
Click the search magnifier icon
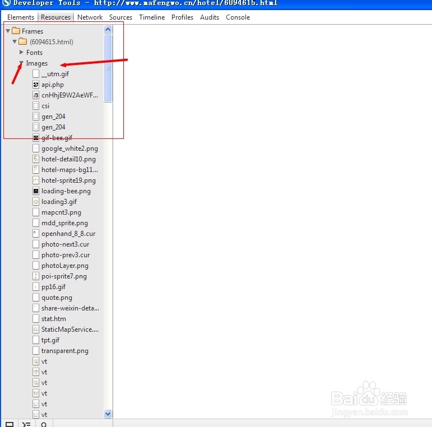tap(44, 424)
